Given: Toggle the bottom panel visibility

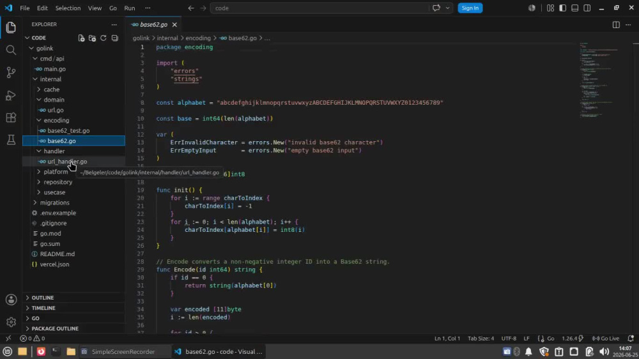Looking at the screenshot, I should [575, 8].
